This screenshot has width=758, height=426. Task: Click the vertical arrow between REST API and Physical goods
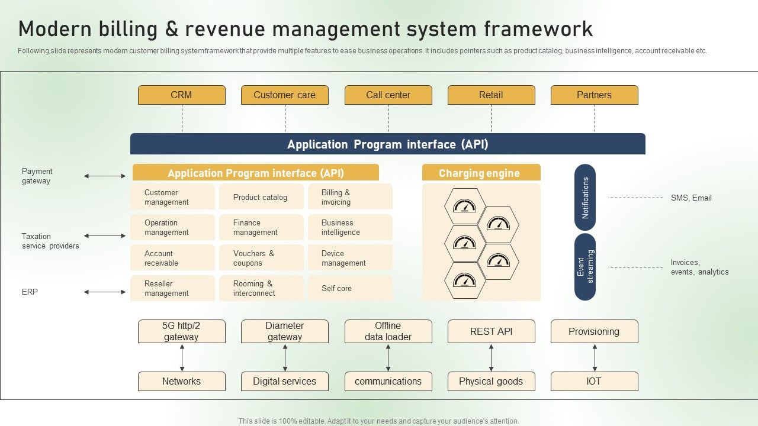pos(491,357)
